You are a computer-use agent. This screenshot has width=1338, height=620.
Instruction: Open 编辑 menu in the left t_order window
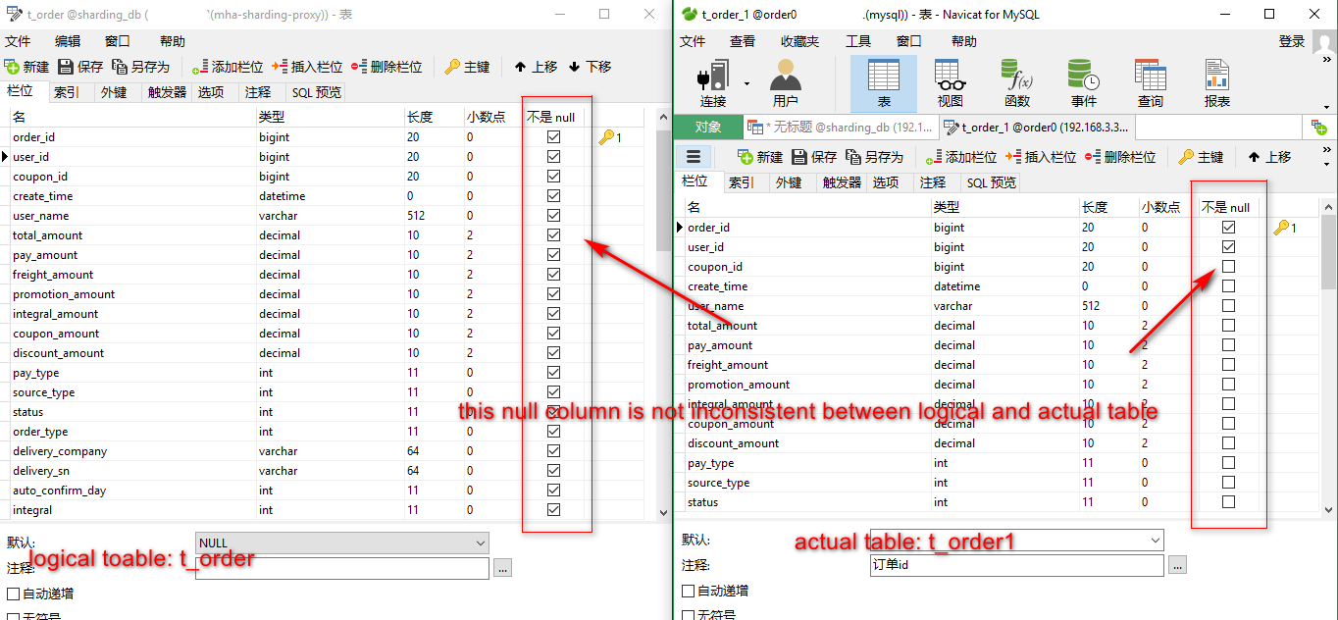point(68,41)
